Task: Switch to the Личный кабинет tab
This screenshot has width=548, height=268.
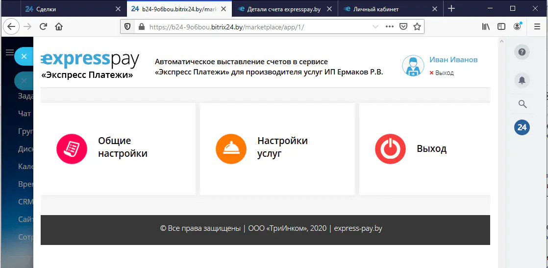Action: [x=390, y=9]
